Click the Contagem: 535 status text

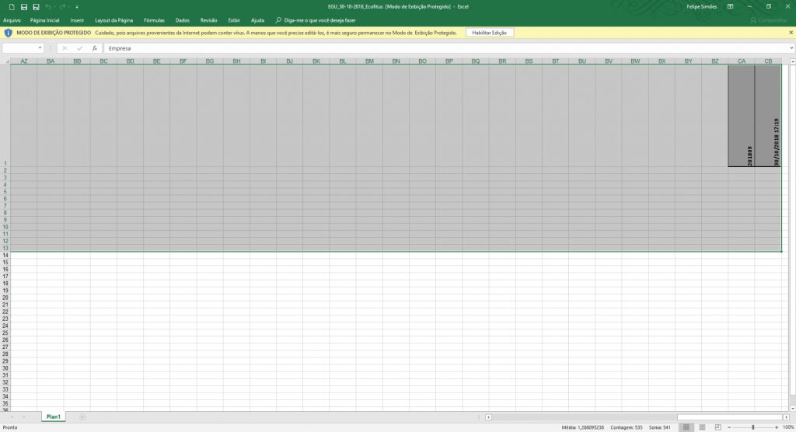pos(627,427)
